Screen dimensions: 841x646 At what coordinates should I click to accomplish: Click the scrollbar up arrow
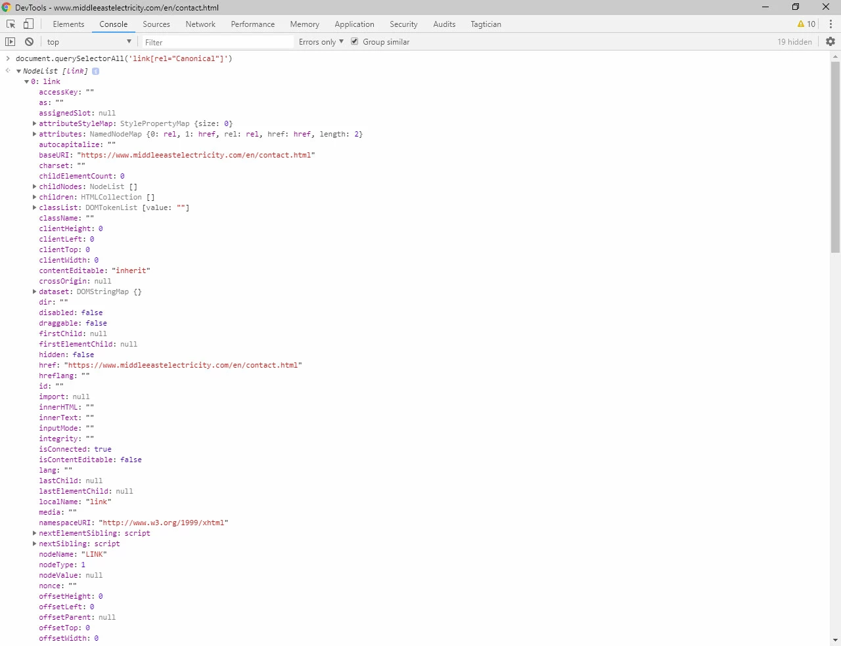[835, 56]
